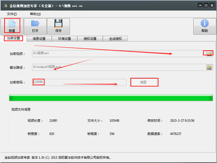Viewport: 217px width, 163px height.
Task: Open the 帮助(H) menu
Action: click(x=35, y=14)
